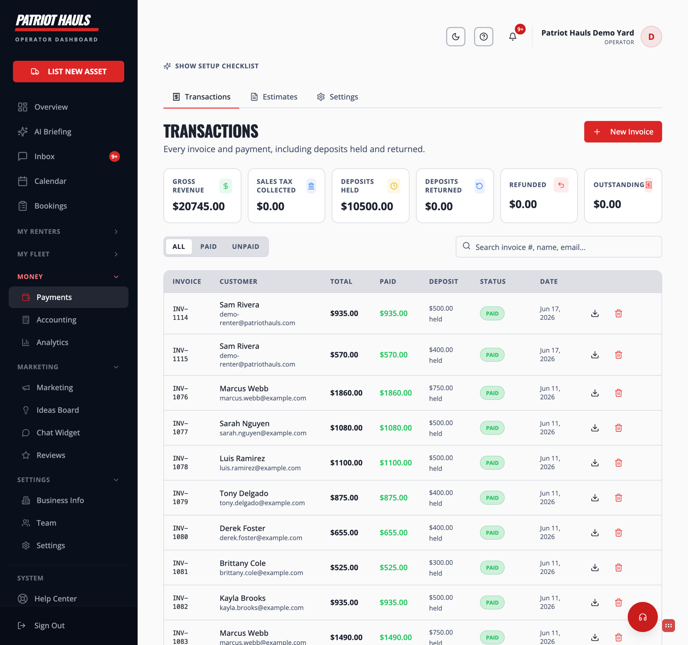Download invoice INV-1079
This screenshot has height=645, width=688.
point(595,498)
